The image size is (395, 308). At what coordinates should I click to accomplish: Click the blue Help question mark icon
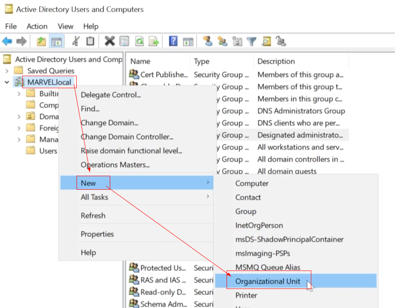pos(173,41)
